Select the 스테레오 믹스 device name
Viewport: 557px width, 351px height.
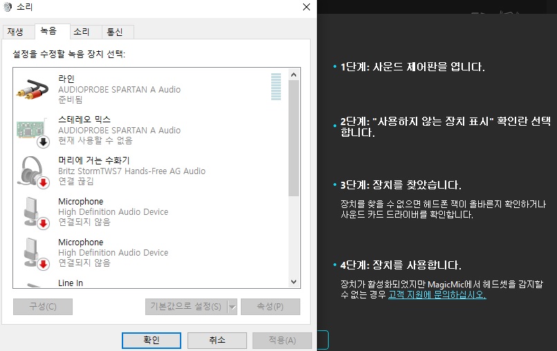click(84, 120)
